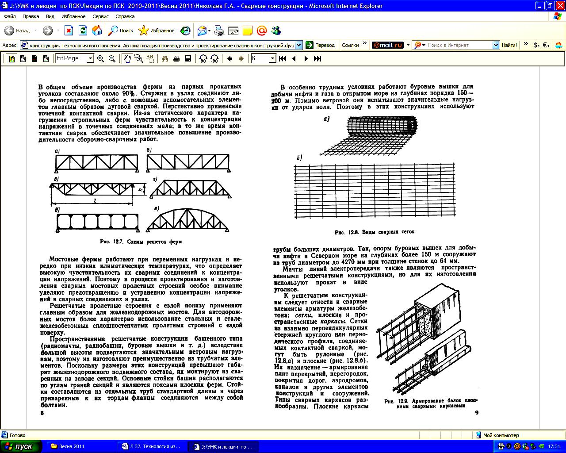Expand Back button history dropdown arrow
The image size is (566, 453).
coord(36,31)
